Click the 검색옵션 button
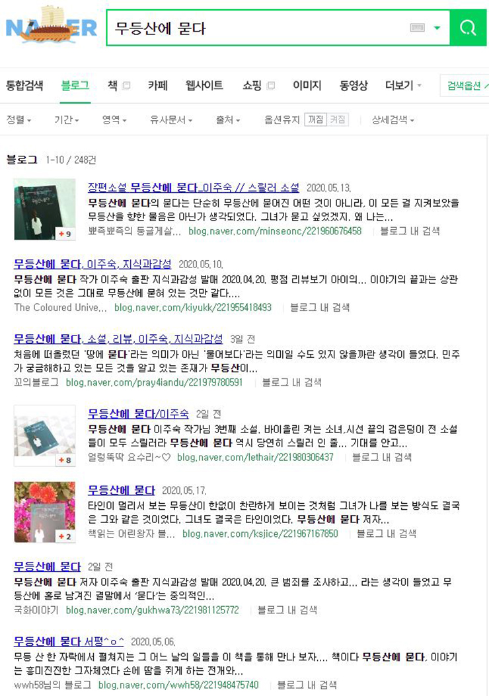Screen dimensions: 489x696 [465, 86]
